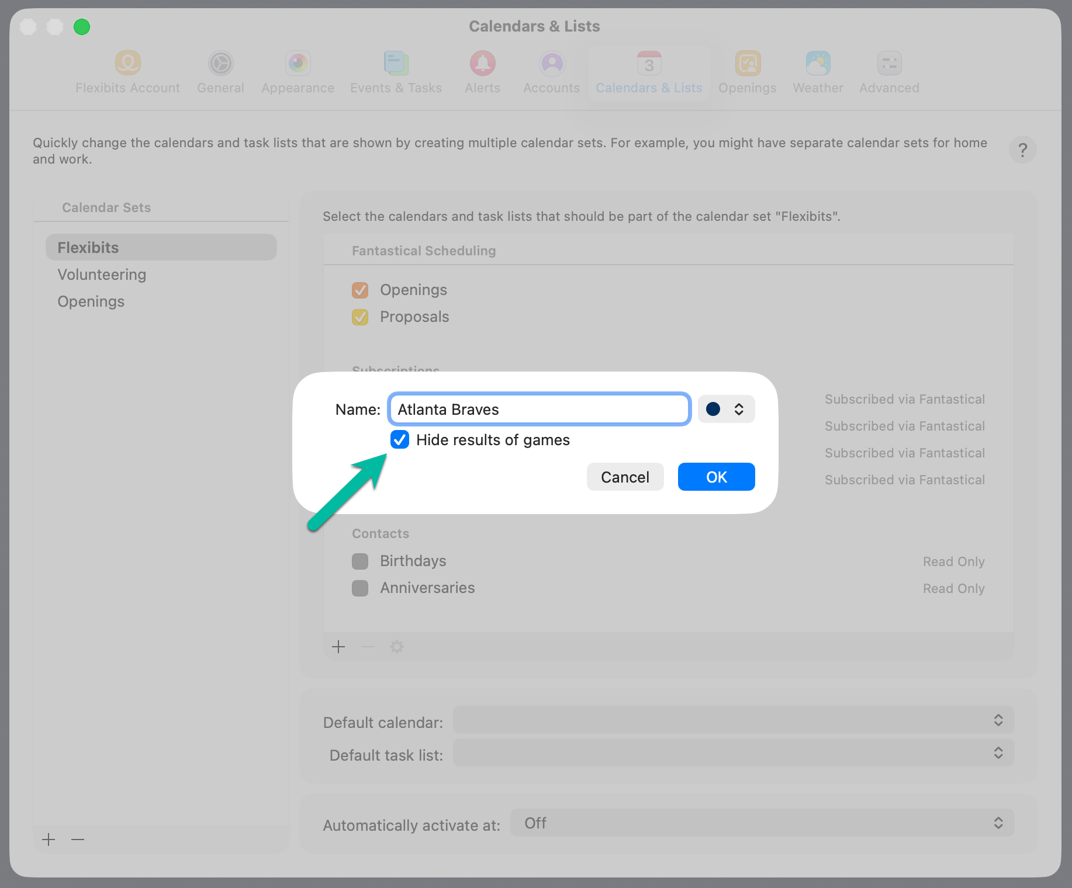
Task: Uncheck the Proposals calendar checkbox
Action: pyautogui.click(x=360, y=317)
